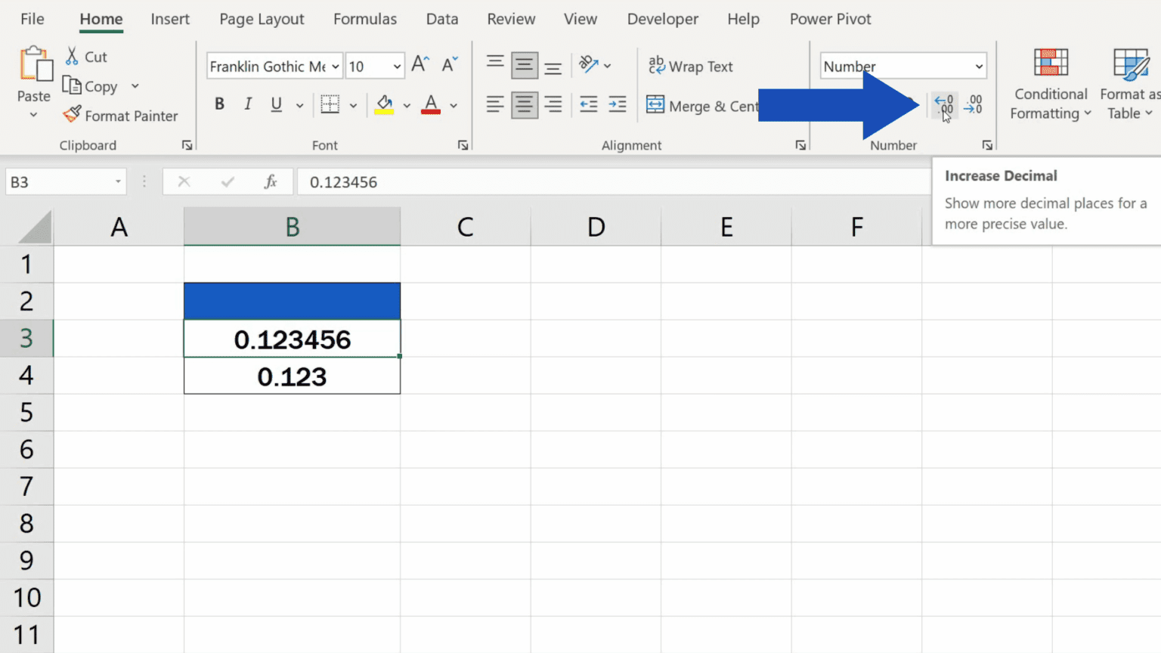
Task: Switch to the Formulas tab
Action: (365, 19)
